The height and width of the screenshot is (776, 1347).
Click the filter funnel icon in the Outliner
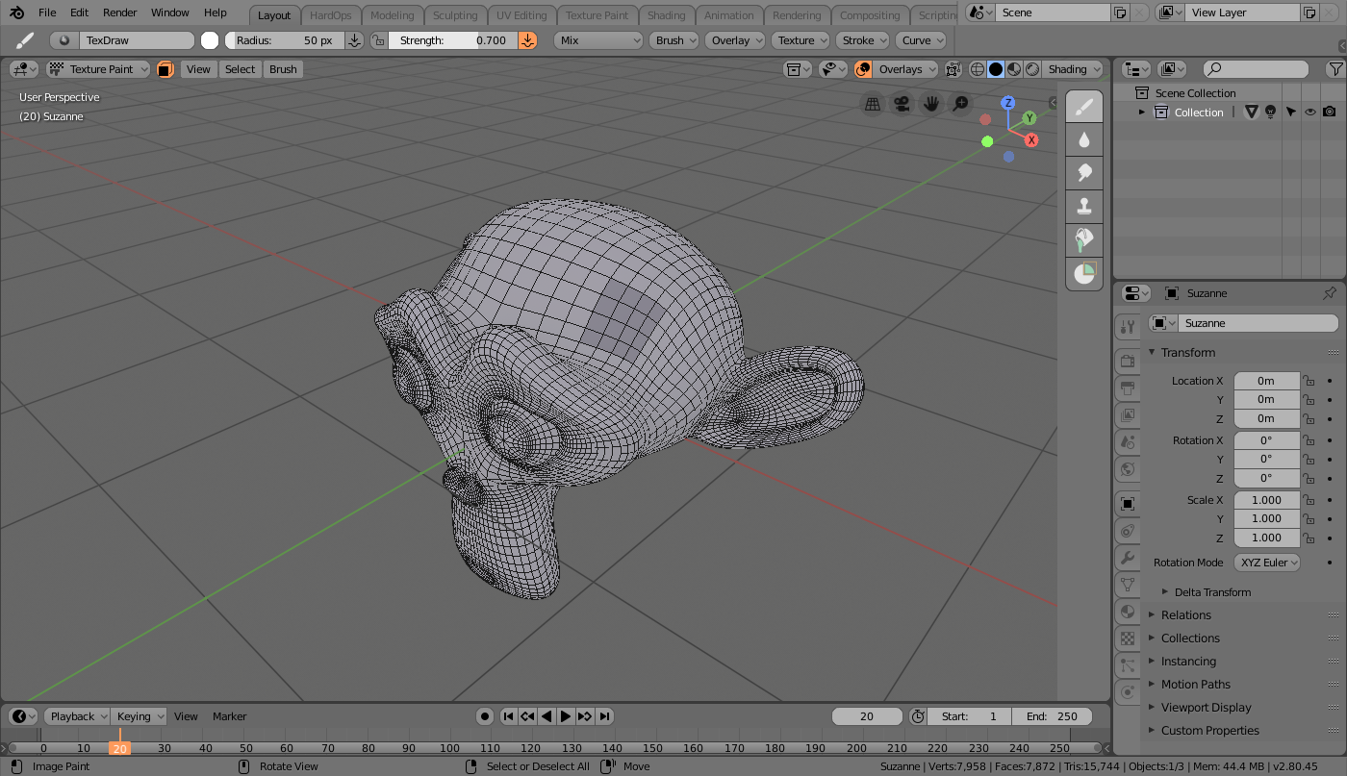1334,69
